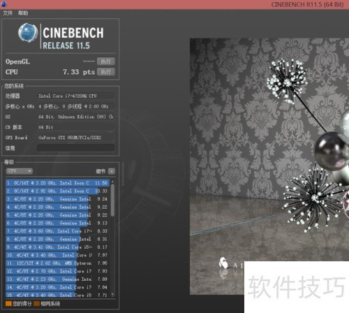Select rank 13 Genuine Intel 7.89 row
This screenshot has height=313, width=349.
[x=57, y=279]
